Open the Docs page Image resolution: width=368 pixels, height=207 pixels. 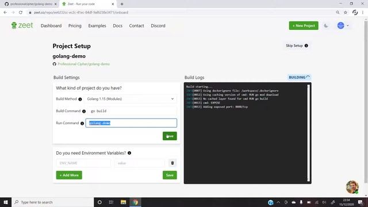117,25
